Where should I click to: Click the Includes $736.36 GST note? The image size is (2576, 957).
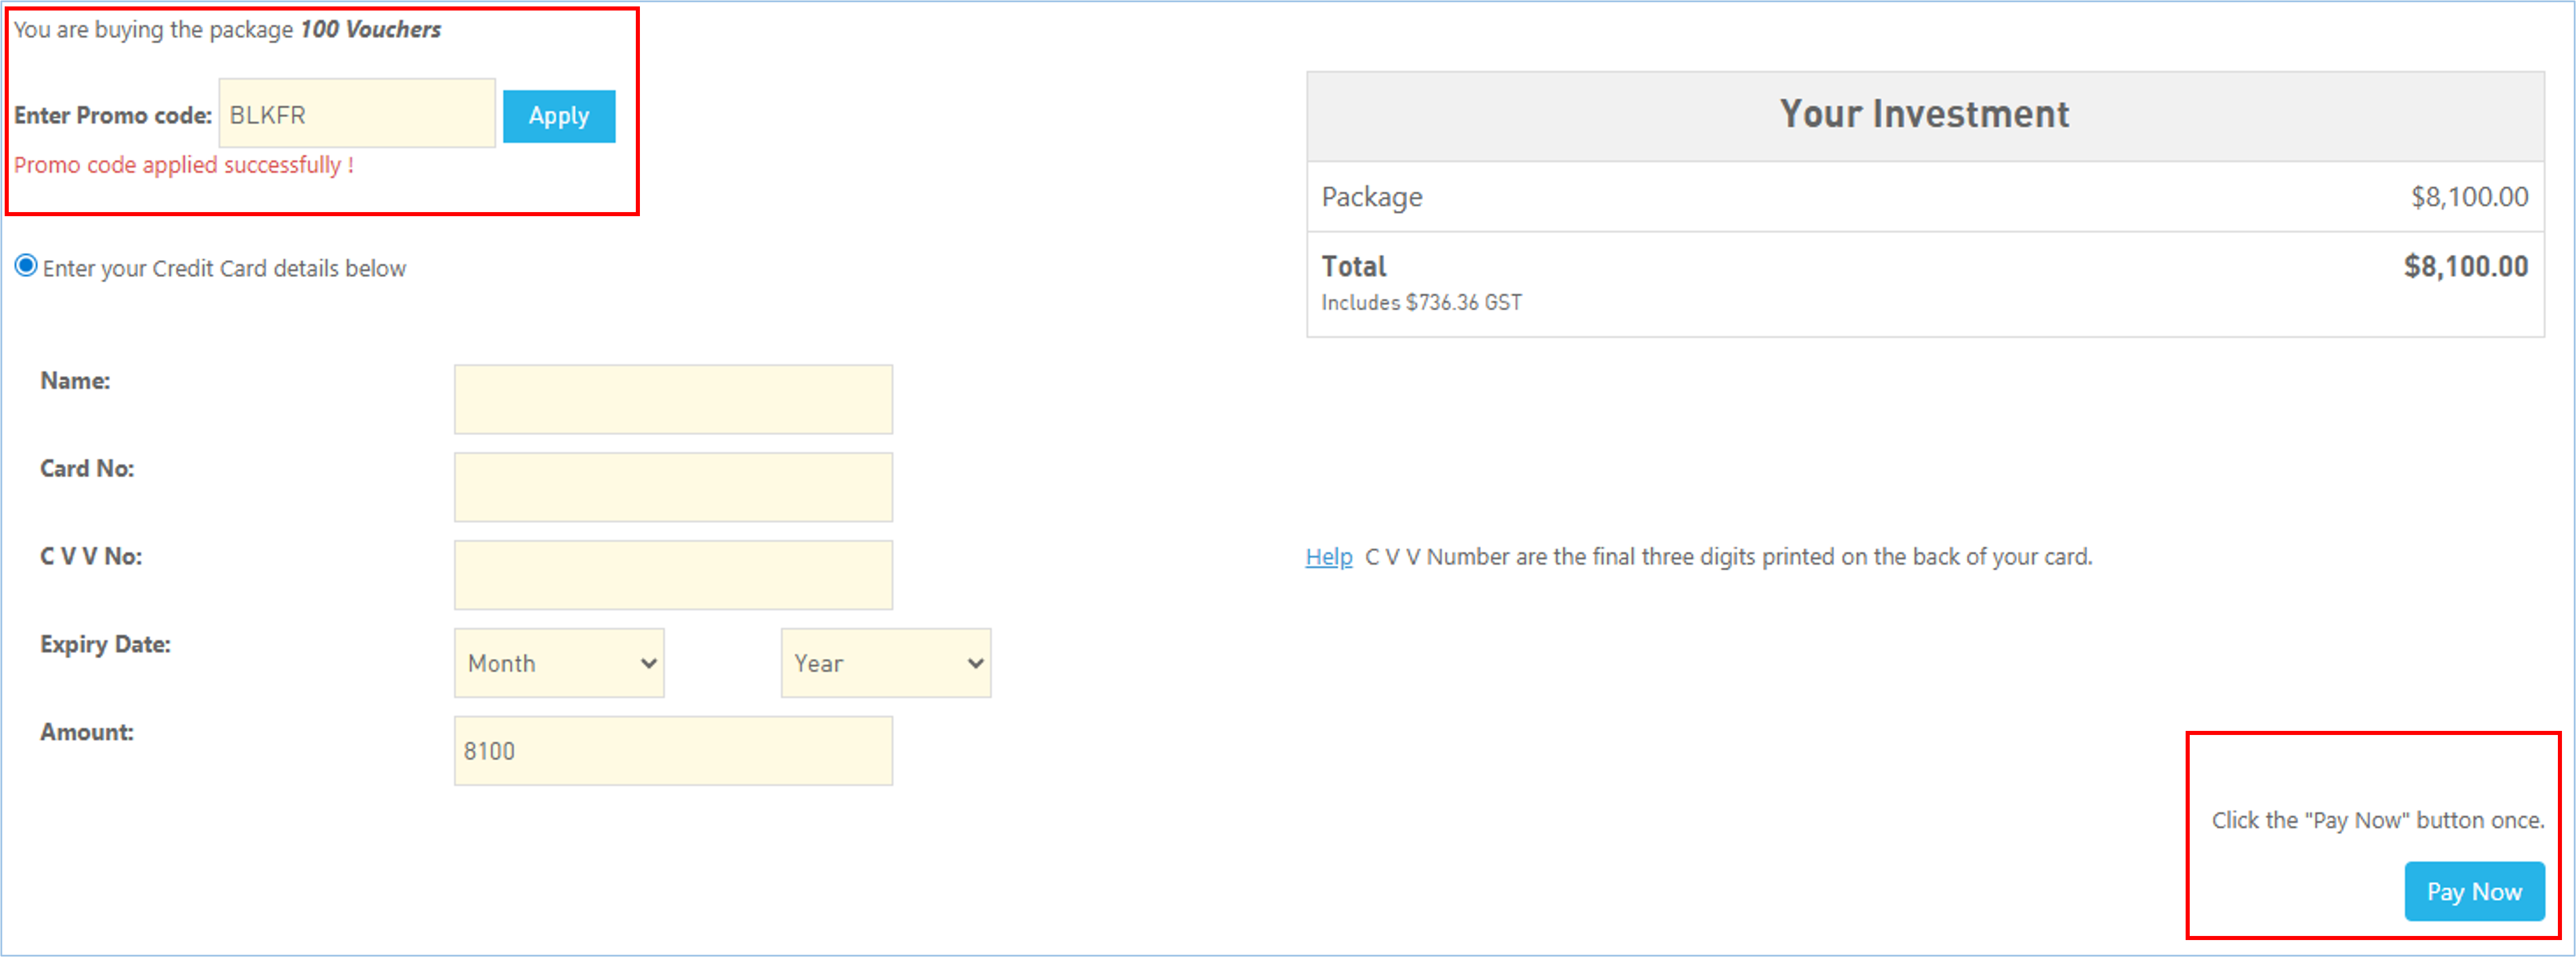click(x=1421, y=302)
